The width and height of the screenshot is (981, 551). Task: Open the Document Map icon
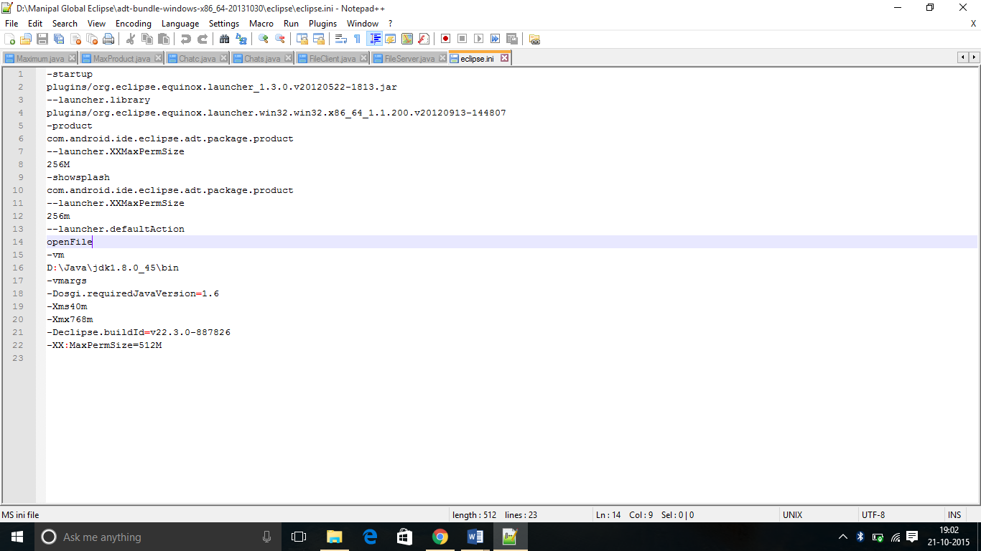(x=407, y=39)
